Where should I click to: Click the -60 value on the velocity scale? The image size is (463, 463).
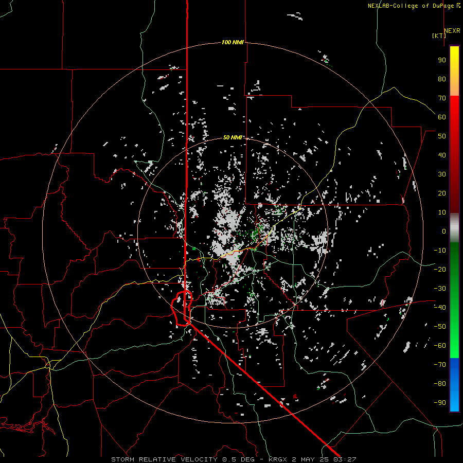coord(440,346)
